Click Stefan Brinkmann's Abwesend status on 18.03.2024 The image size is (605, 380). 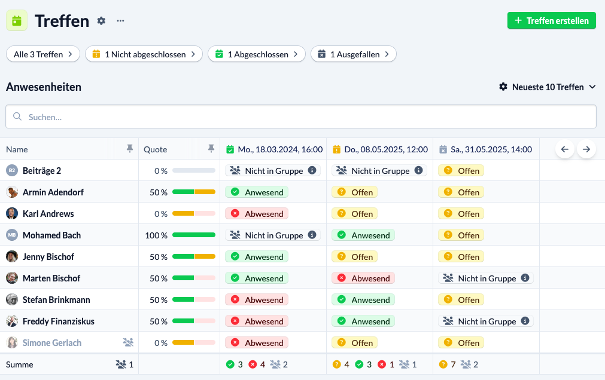[257, 299]
